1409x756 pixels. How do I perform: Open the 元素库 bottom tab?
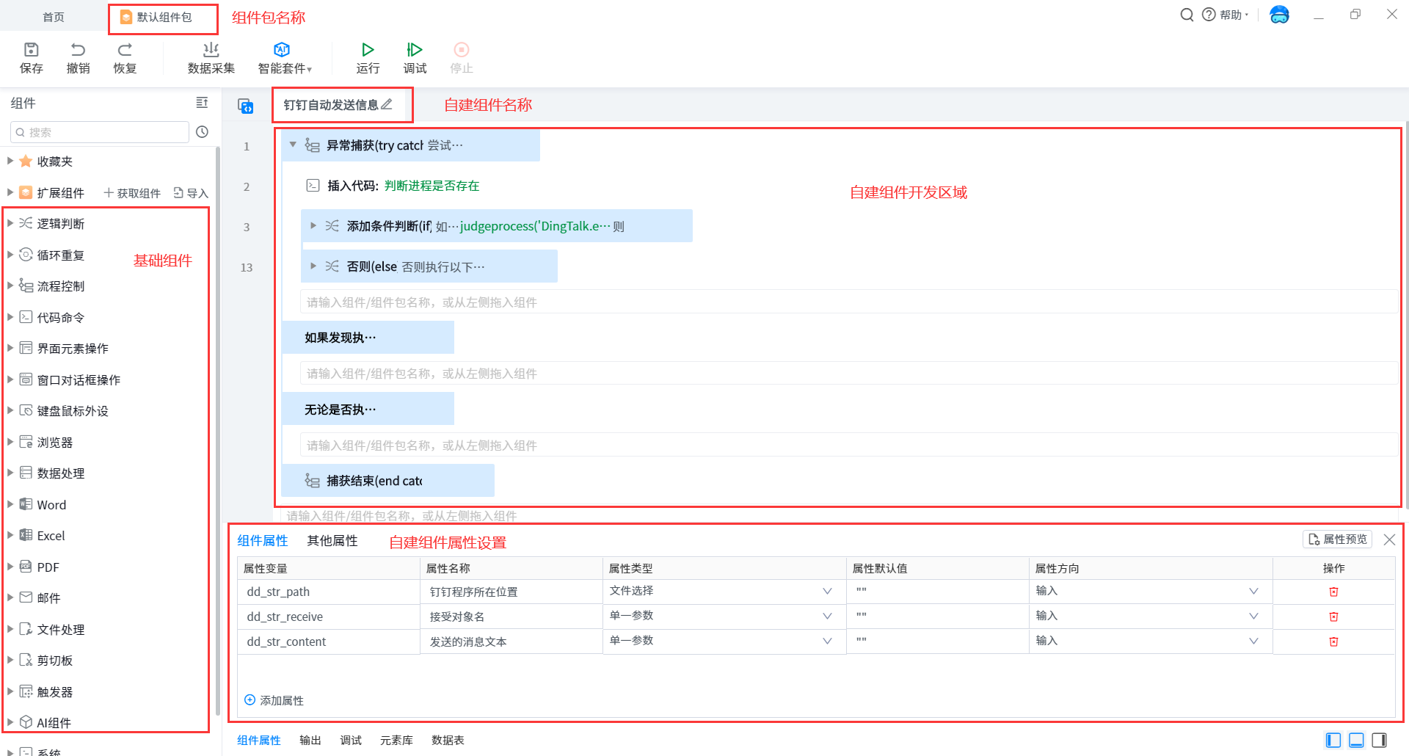[x=396, y=740]
